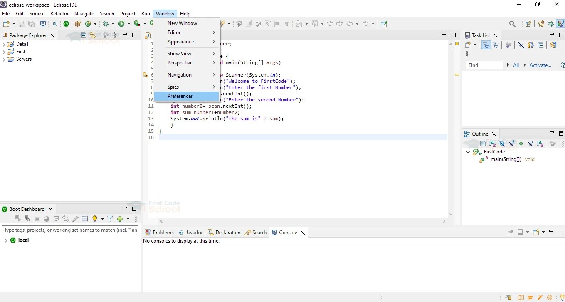Sort Outline members alphabetically
Screen dimensions: 565x302
pos(493,144)
